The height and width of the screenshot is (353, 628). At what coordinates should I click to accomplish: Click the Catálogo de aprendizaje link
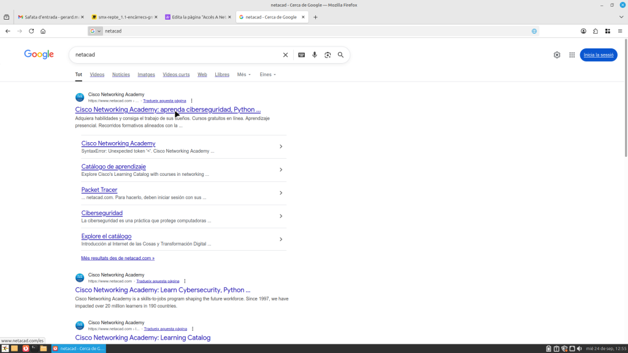[113, 167]
